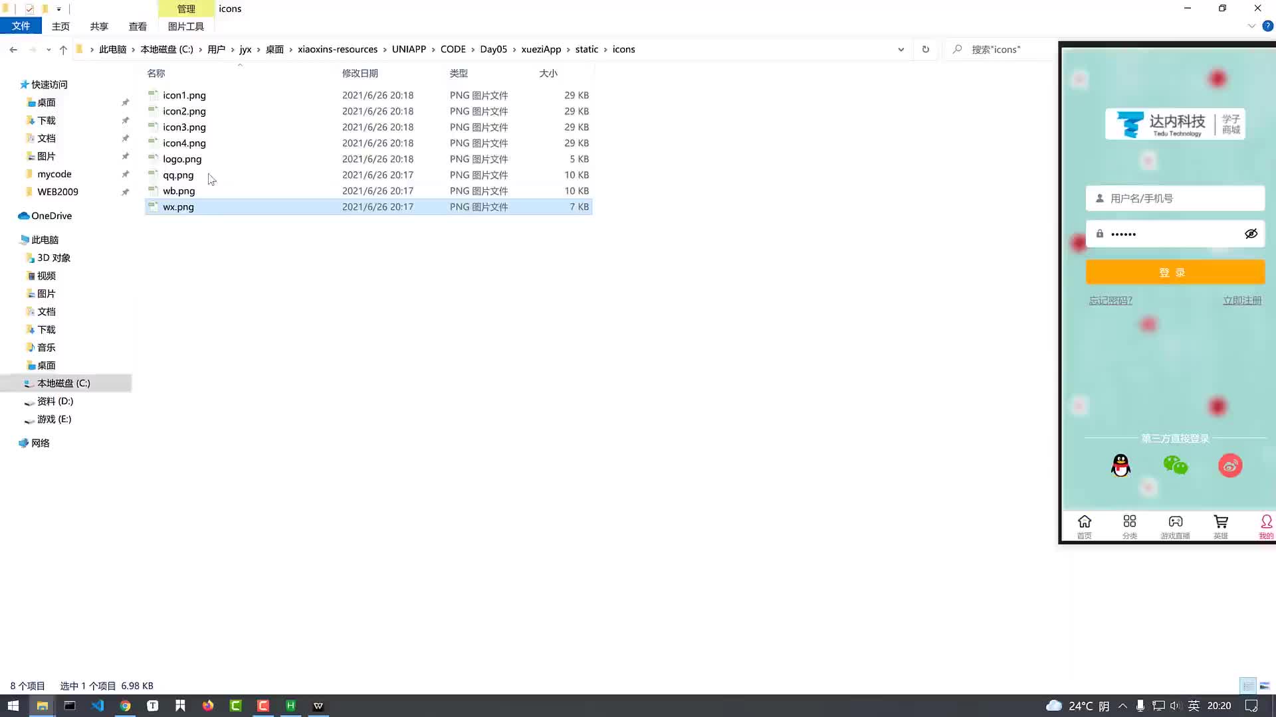Click the 图片工具 ribbon tab

pos(186,25)
